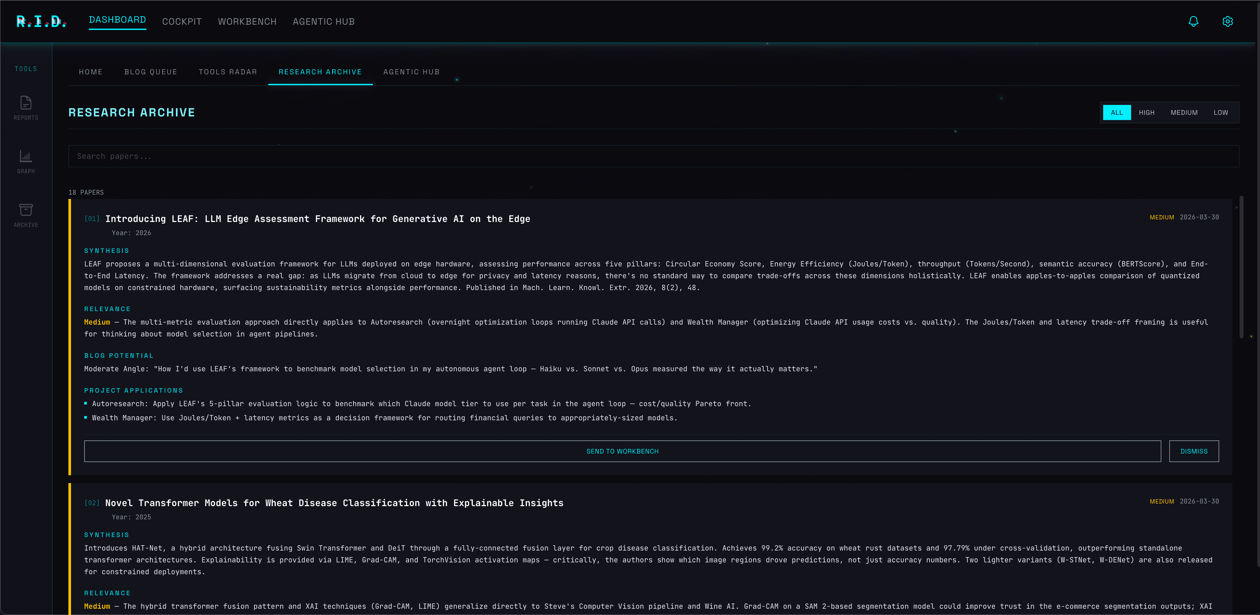This screenshot has width=1260, height=615.
Task: Open Workbench top navigation tab
Action: pyautogui.click(x=247, y=21)
